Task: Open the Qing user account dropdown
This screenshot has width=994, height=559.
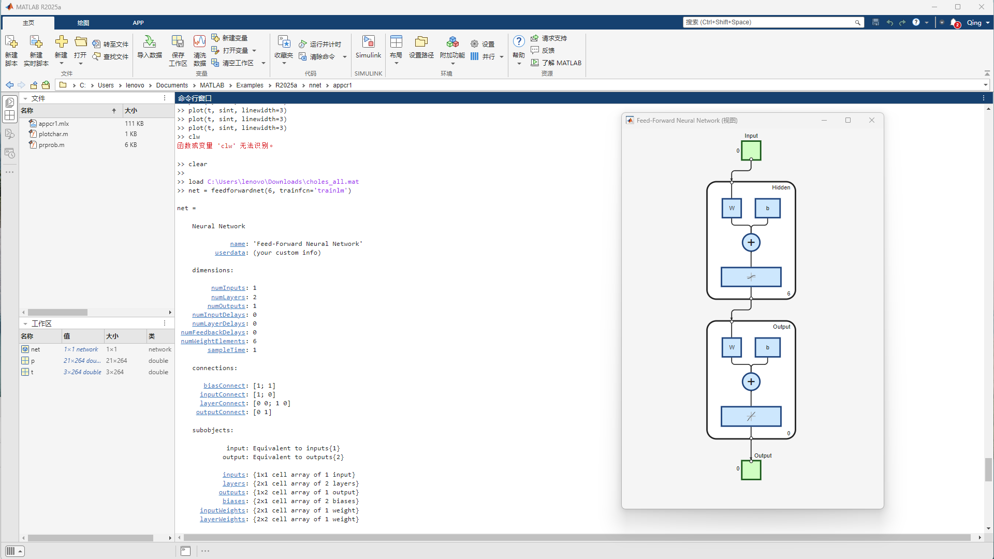Action: (977, 22)
